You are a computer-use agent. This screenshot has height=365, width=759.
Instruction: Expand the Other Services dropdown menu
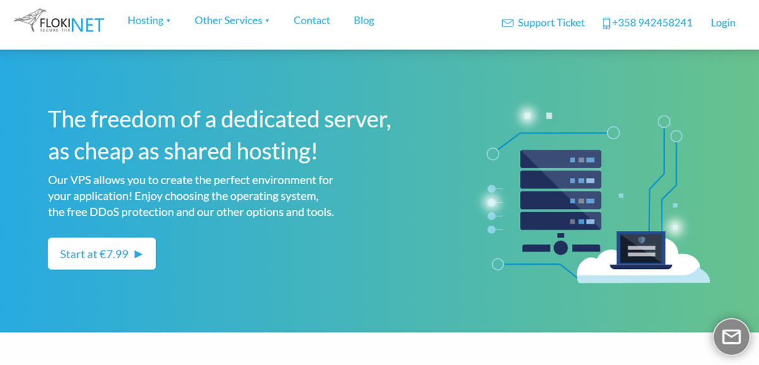click(232, 20)
